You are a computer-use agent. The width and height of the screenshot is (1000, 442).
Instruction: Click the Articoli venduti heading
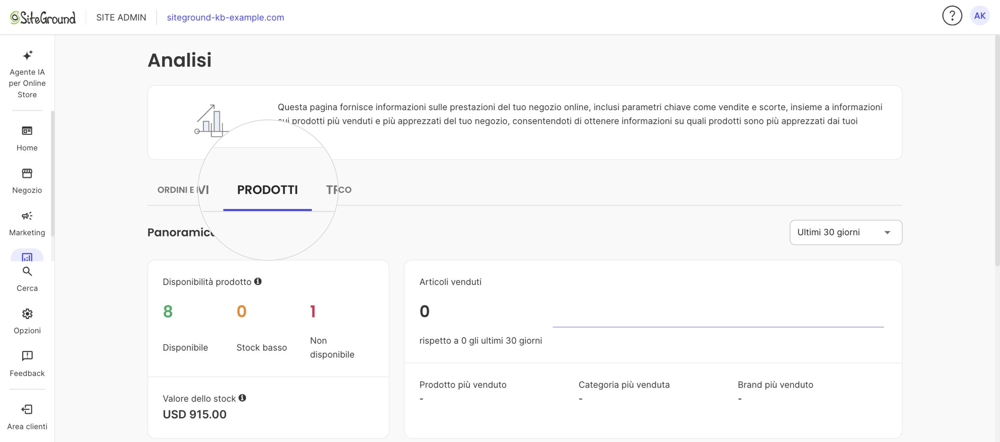[x=450, y=282]
